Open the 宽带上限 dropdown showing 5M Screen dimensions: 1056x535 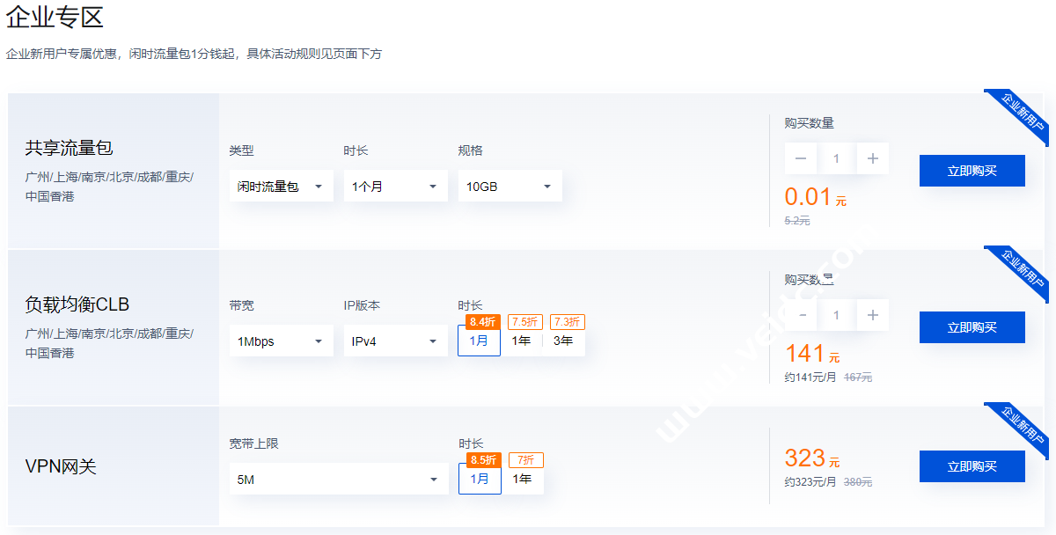coord(339,480)
